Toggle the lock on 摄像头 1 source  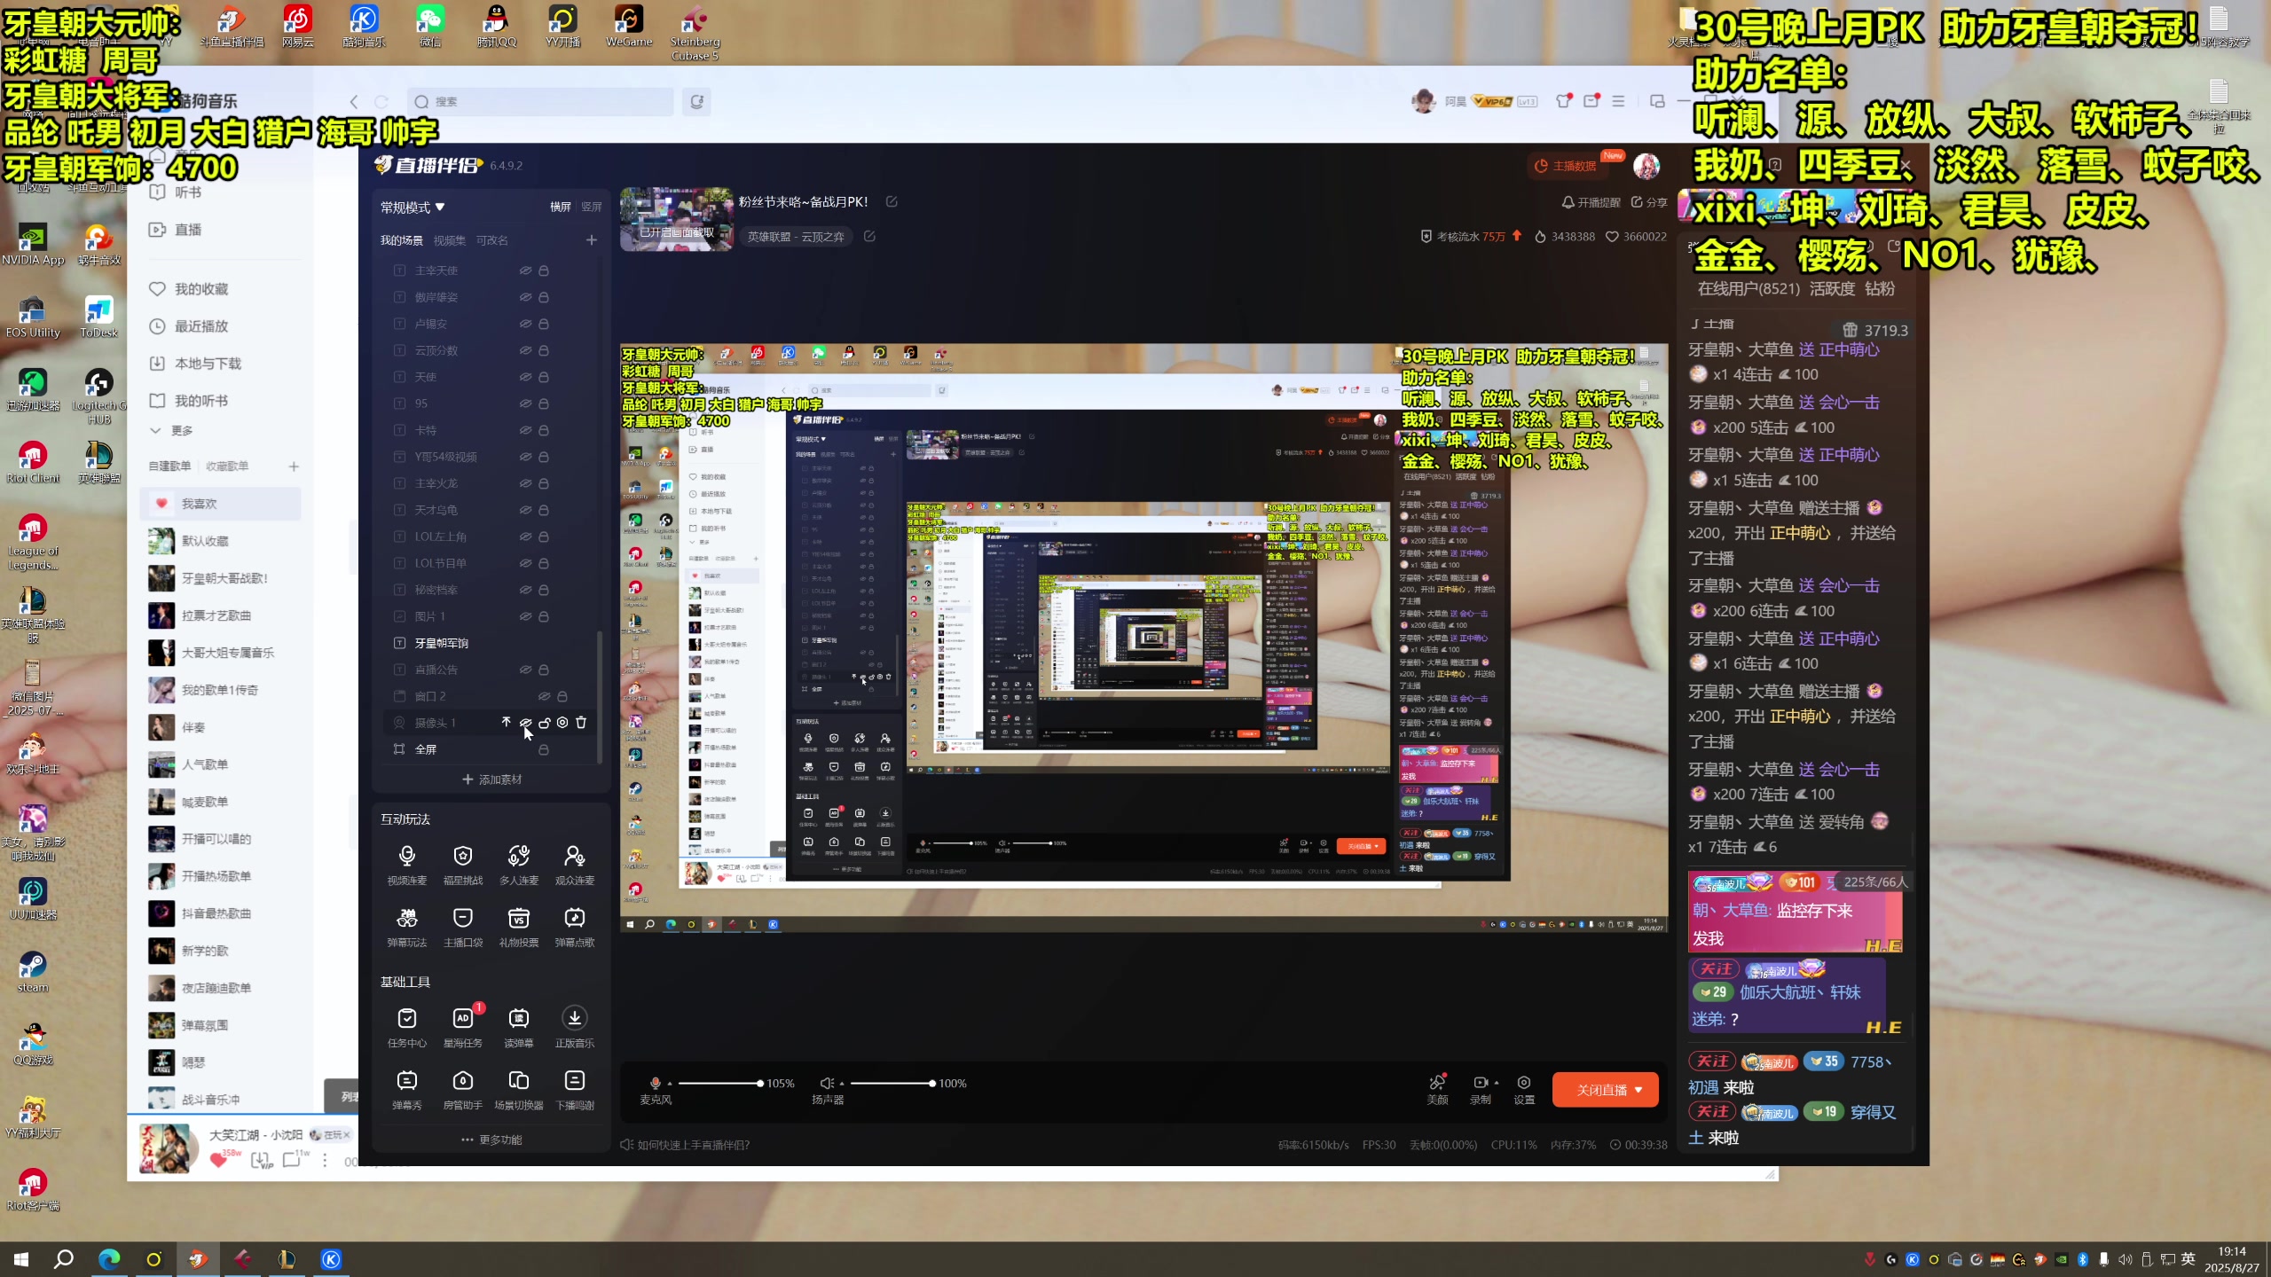[x=545, y=722]
